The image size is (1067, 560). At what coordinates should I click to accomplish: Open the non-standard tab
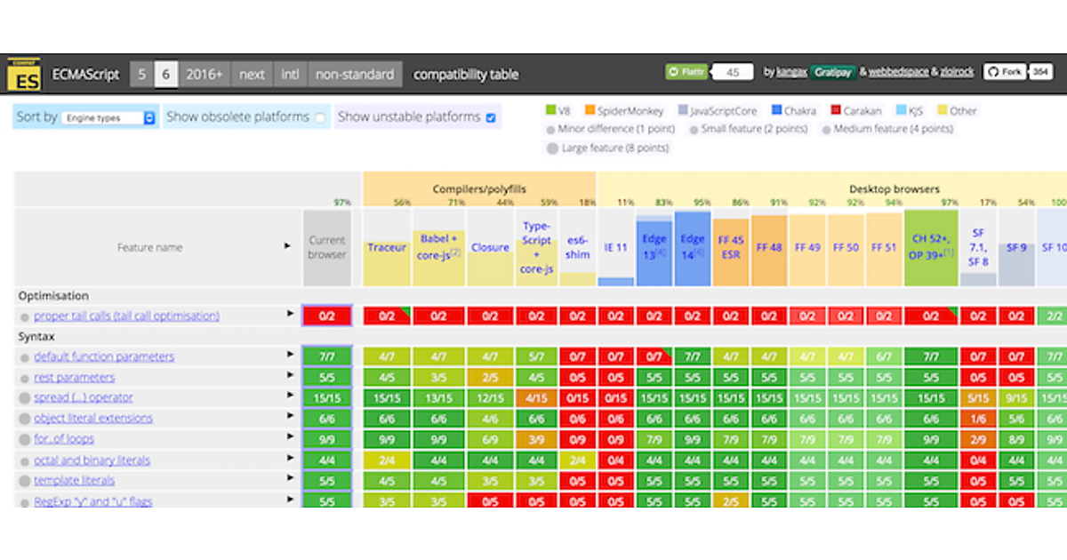pos(354,75)
